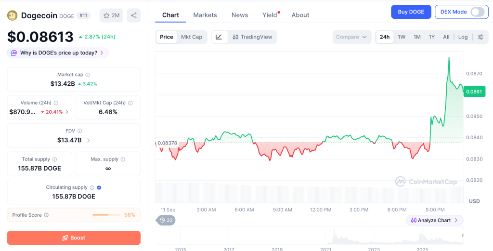Click the Profile Score progress bar

click(106, 215)
